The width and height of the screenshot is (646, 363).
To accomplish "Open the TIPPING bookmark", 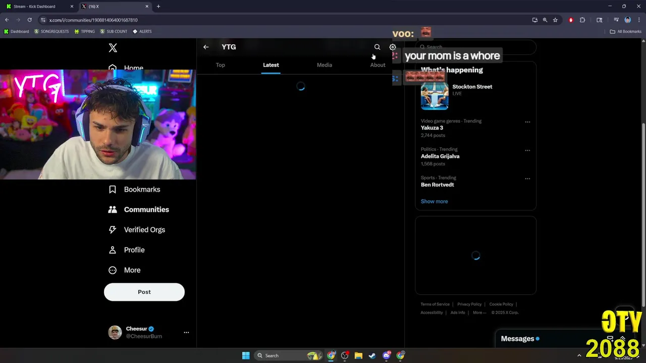I will pyautogui.click(x=84, y=31).
